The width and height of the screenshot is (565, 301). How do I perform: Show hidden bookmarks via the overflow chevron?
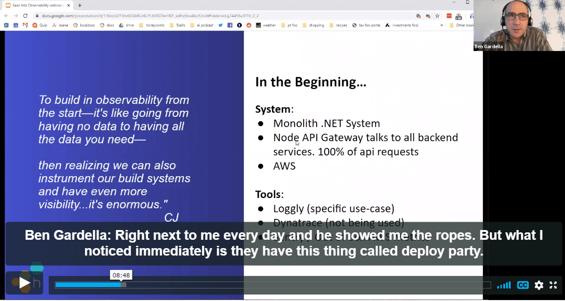click(x=442, y=25)
